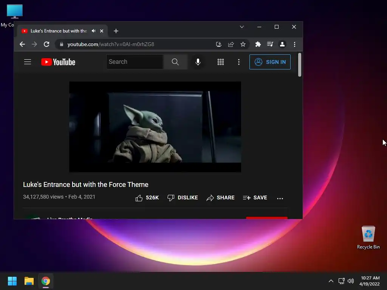Open a new tab with the plus button

point(116,31)
